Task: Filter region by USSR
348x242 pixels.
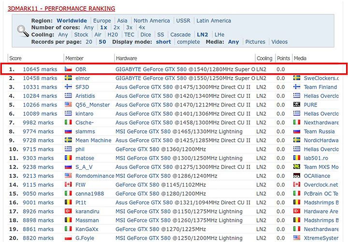Action: point(183,21)
